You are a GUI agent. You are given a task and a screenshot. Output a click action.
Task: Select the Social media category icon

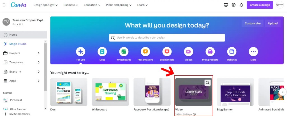click(167, 52)
